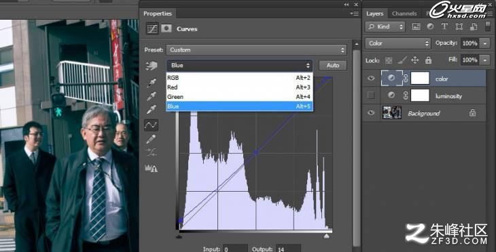Select the on-image targeted adjustment hand tool
496x252 pixels.
coord(152,66)
